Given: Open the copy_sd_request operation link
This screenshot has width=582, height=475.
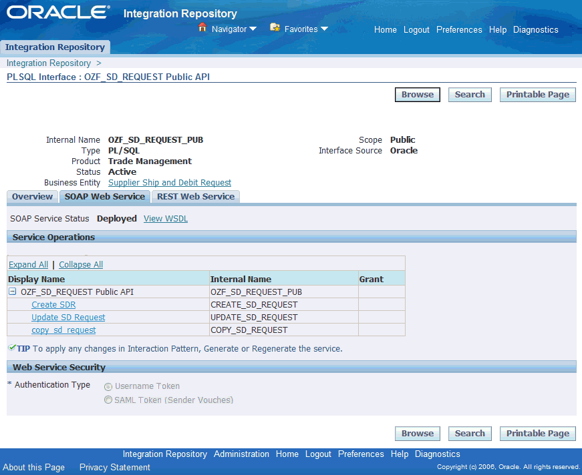Looking at the screenshot, I should (x=63, y=330).
